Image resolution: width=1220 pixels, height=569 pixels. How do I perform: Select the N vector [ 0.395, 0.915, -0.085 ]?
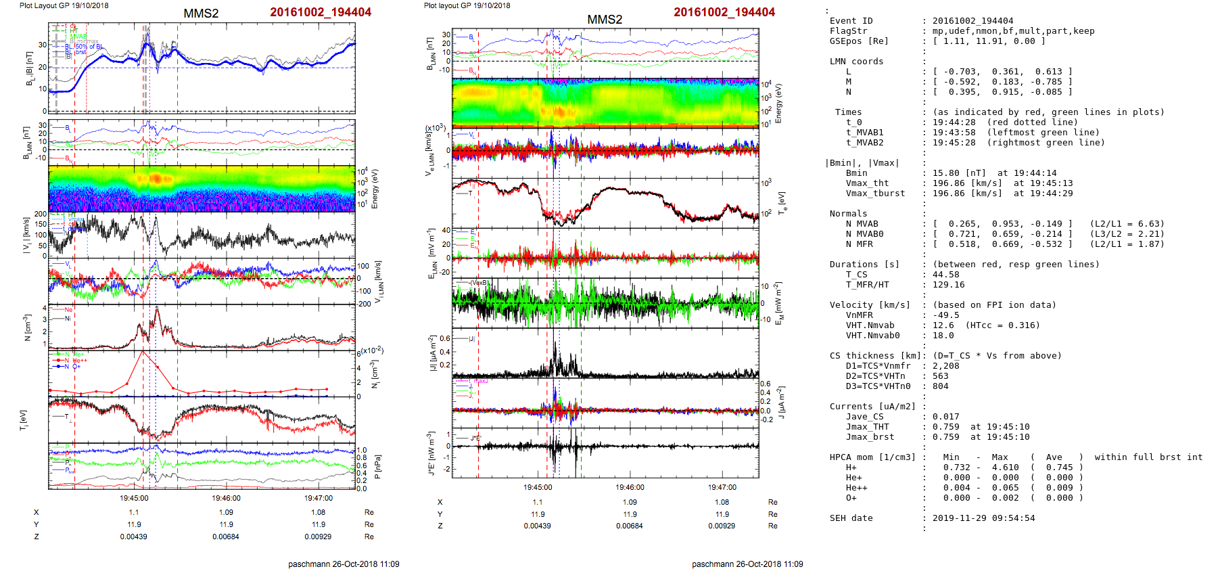tap(1002, 92)
